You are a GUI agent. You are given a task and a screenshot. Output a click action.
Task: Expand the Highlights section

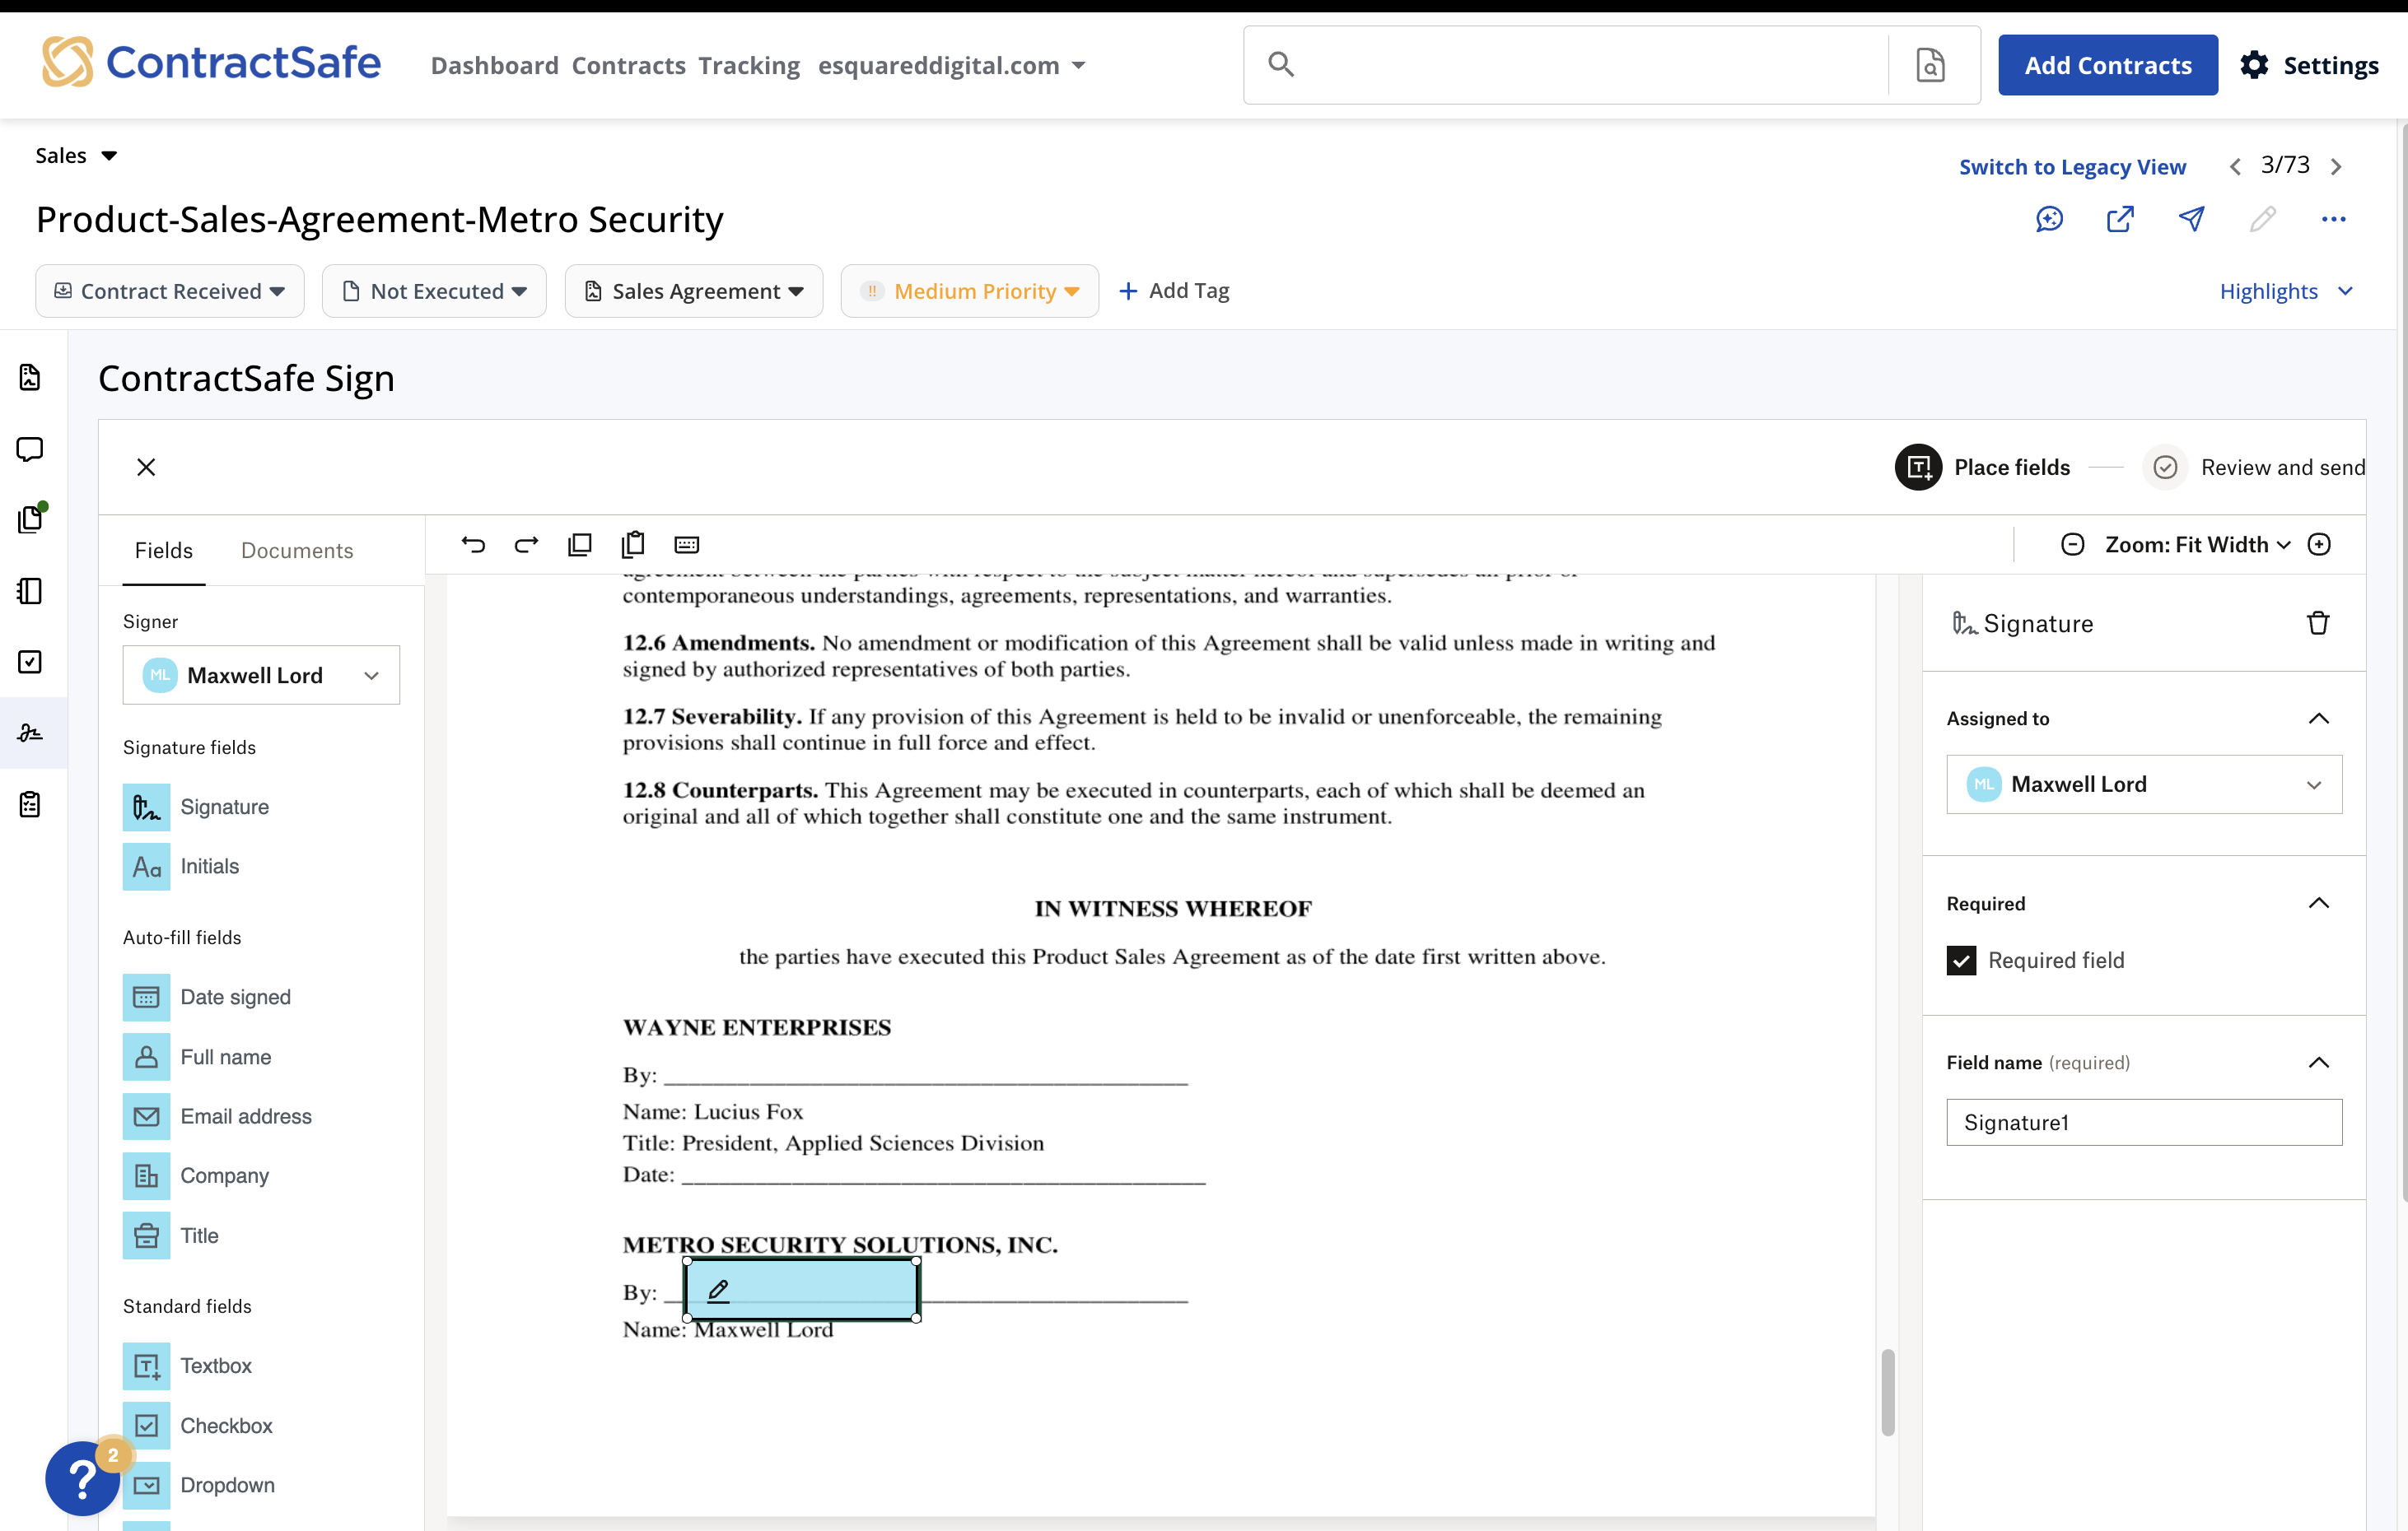(2287, 291)
